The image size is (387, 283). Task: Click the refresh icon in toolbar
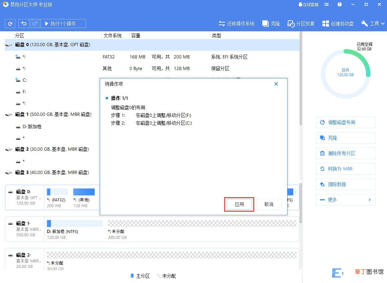click(x=10, y=24)
